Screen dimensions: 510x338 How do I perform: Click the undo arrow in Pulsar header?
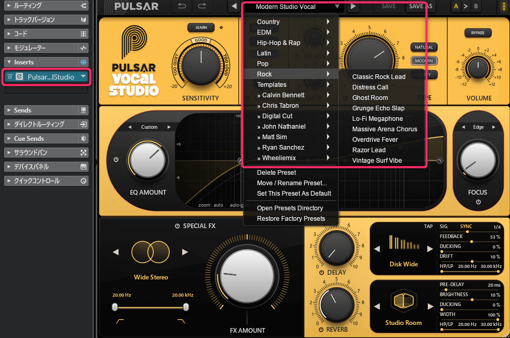point(182,6)
